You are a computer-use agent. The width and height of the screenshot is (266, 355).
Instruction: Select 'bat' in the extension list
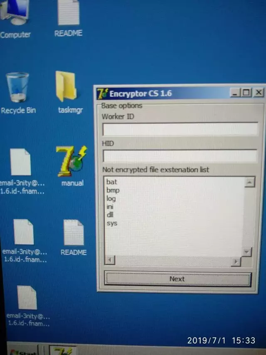112,182
